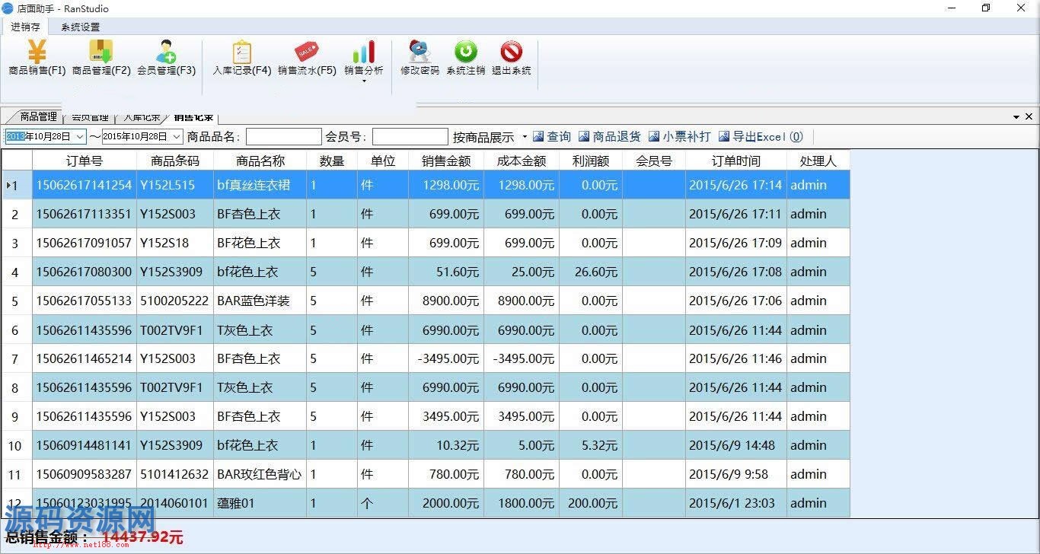The image size is (1040, 554).
Task: Open 商品销售(F1) product sales
Action: tap(37, 58)
